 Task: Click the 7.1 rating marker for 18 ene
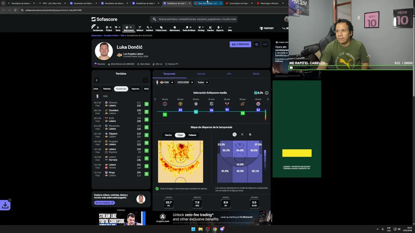(165, 115)
